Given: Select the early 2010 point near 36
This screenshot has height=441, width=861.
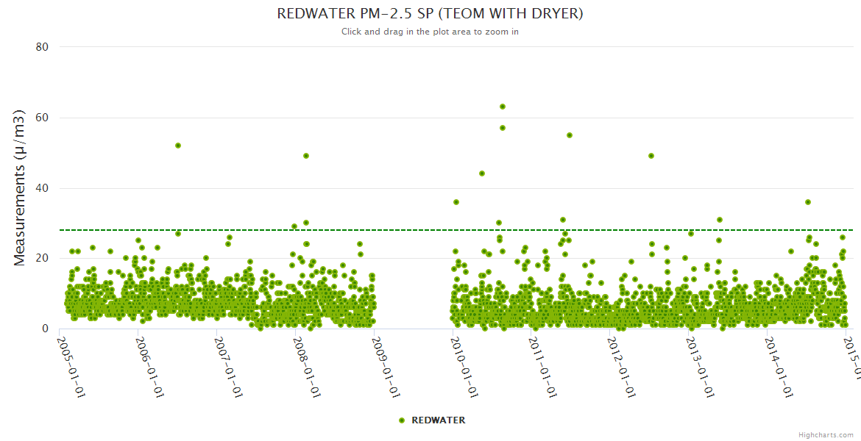Looking at the screenshot, I should coord(456,202).
